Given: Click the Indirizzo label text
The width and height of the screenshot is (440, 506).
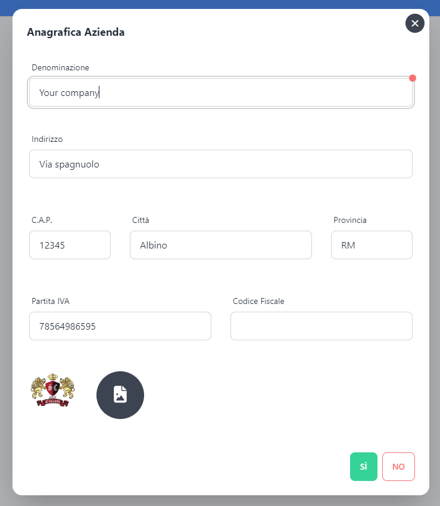Looking at the screenshot, I should [47, 139].
